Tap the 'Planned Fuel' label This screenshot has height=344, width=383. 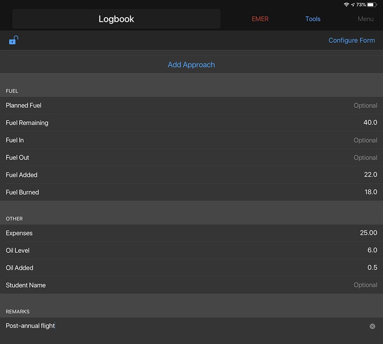[23, 106]
